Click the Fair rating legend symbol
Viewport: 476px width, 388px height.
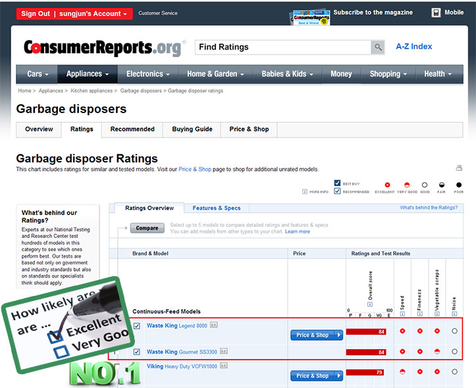[442, 185]
